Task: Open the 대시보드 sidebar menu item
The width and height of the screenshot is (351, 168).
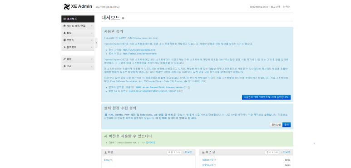Action: (78, 19)
